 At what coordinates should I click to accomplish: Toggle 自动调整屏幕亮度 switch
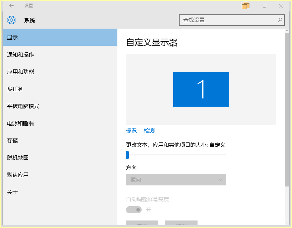pyautogui.click(x=134, y=210)
